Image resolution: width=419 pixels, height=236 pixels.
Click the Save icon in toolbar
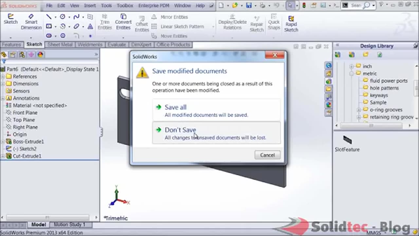pyautogui.click(x=249, y=5)
